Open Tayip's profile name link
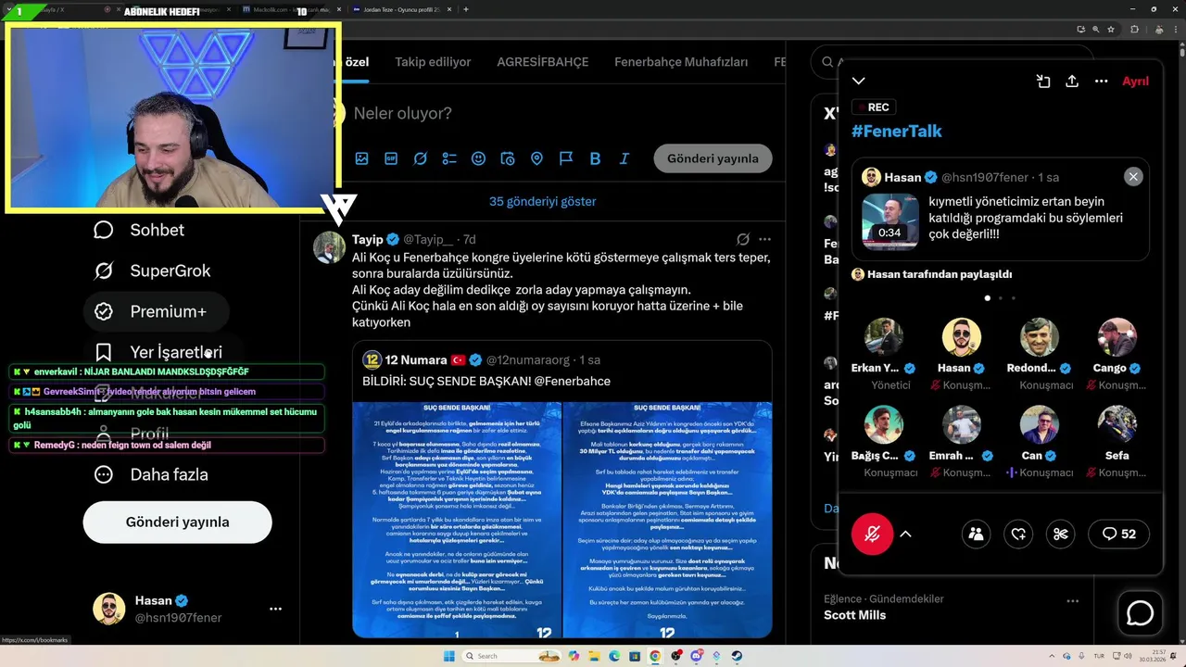 point(368,239)
